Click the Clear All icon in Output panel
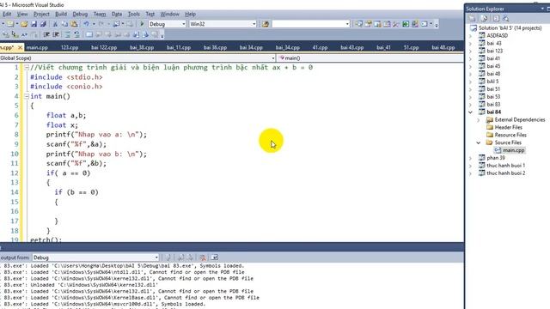The height and width of the screenshot is (309, 550). point(203,257)
